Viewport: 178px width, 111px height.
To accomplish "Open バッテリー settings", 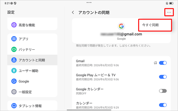I will [32, 49].
